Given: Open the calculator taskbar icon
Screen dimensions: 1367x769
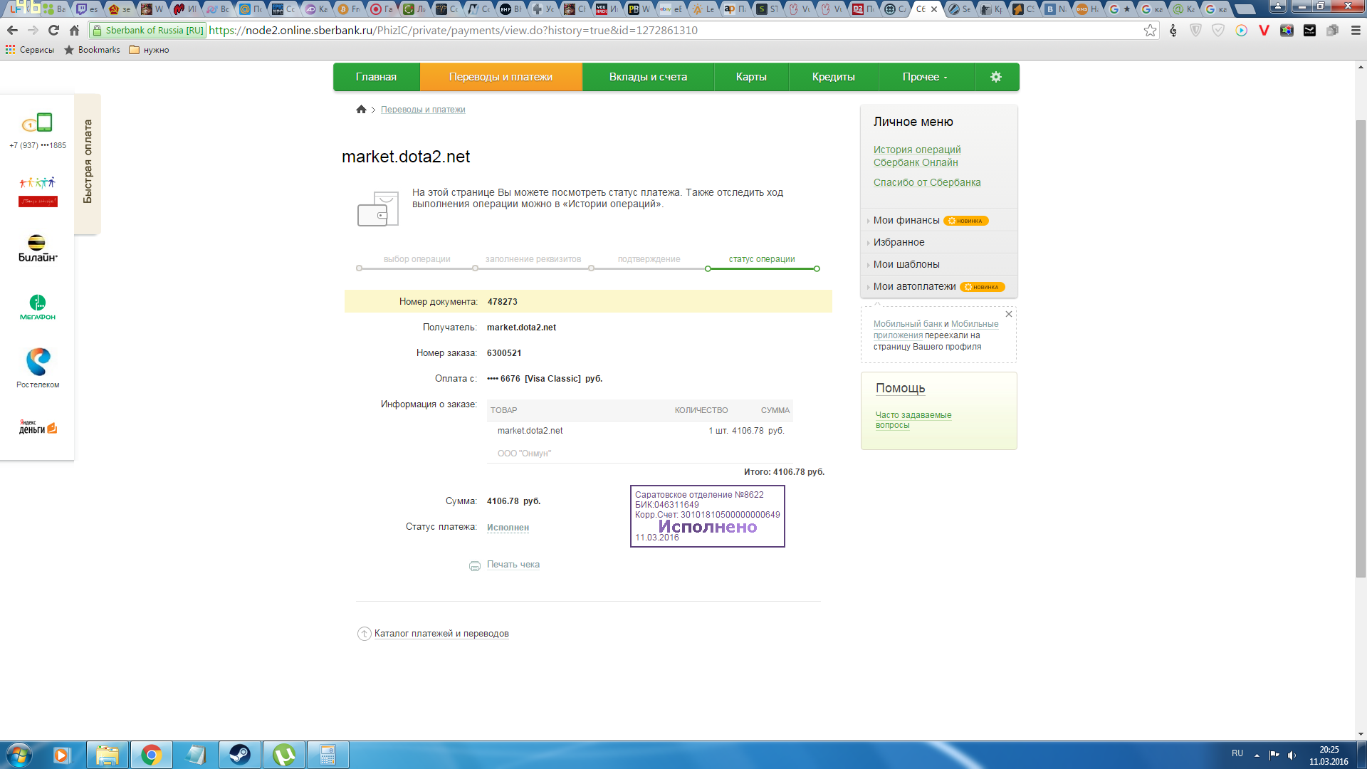Looking at the screenshot, I should [x=328, y=755].
